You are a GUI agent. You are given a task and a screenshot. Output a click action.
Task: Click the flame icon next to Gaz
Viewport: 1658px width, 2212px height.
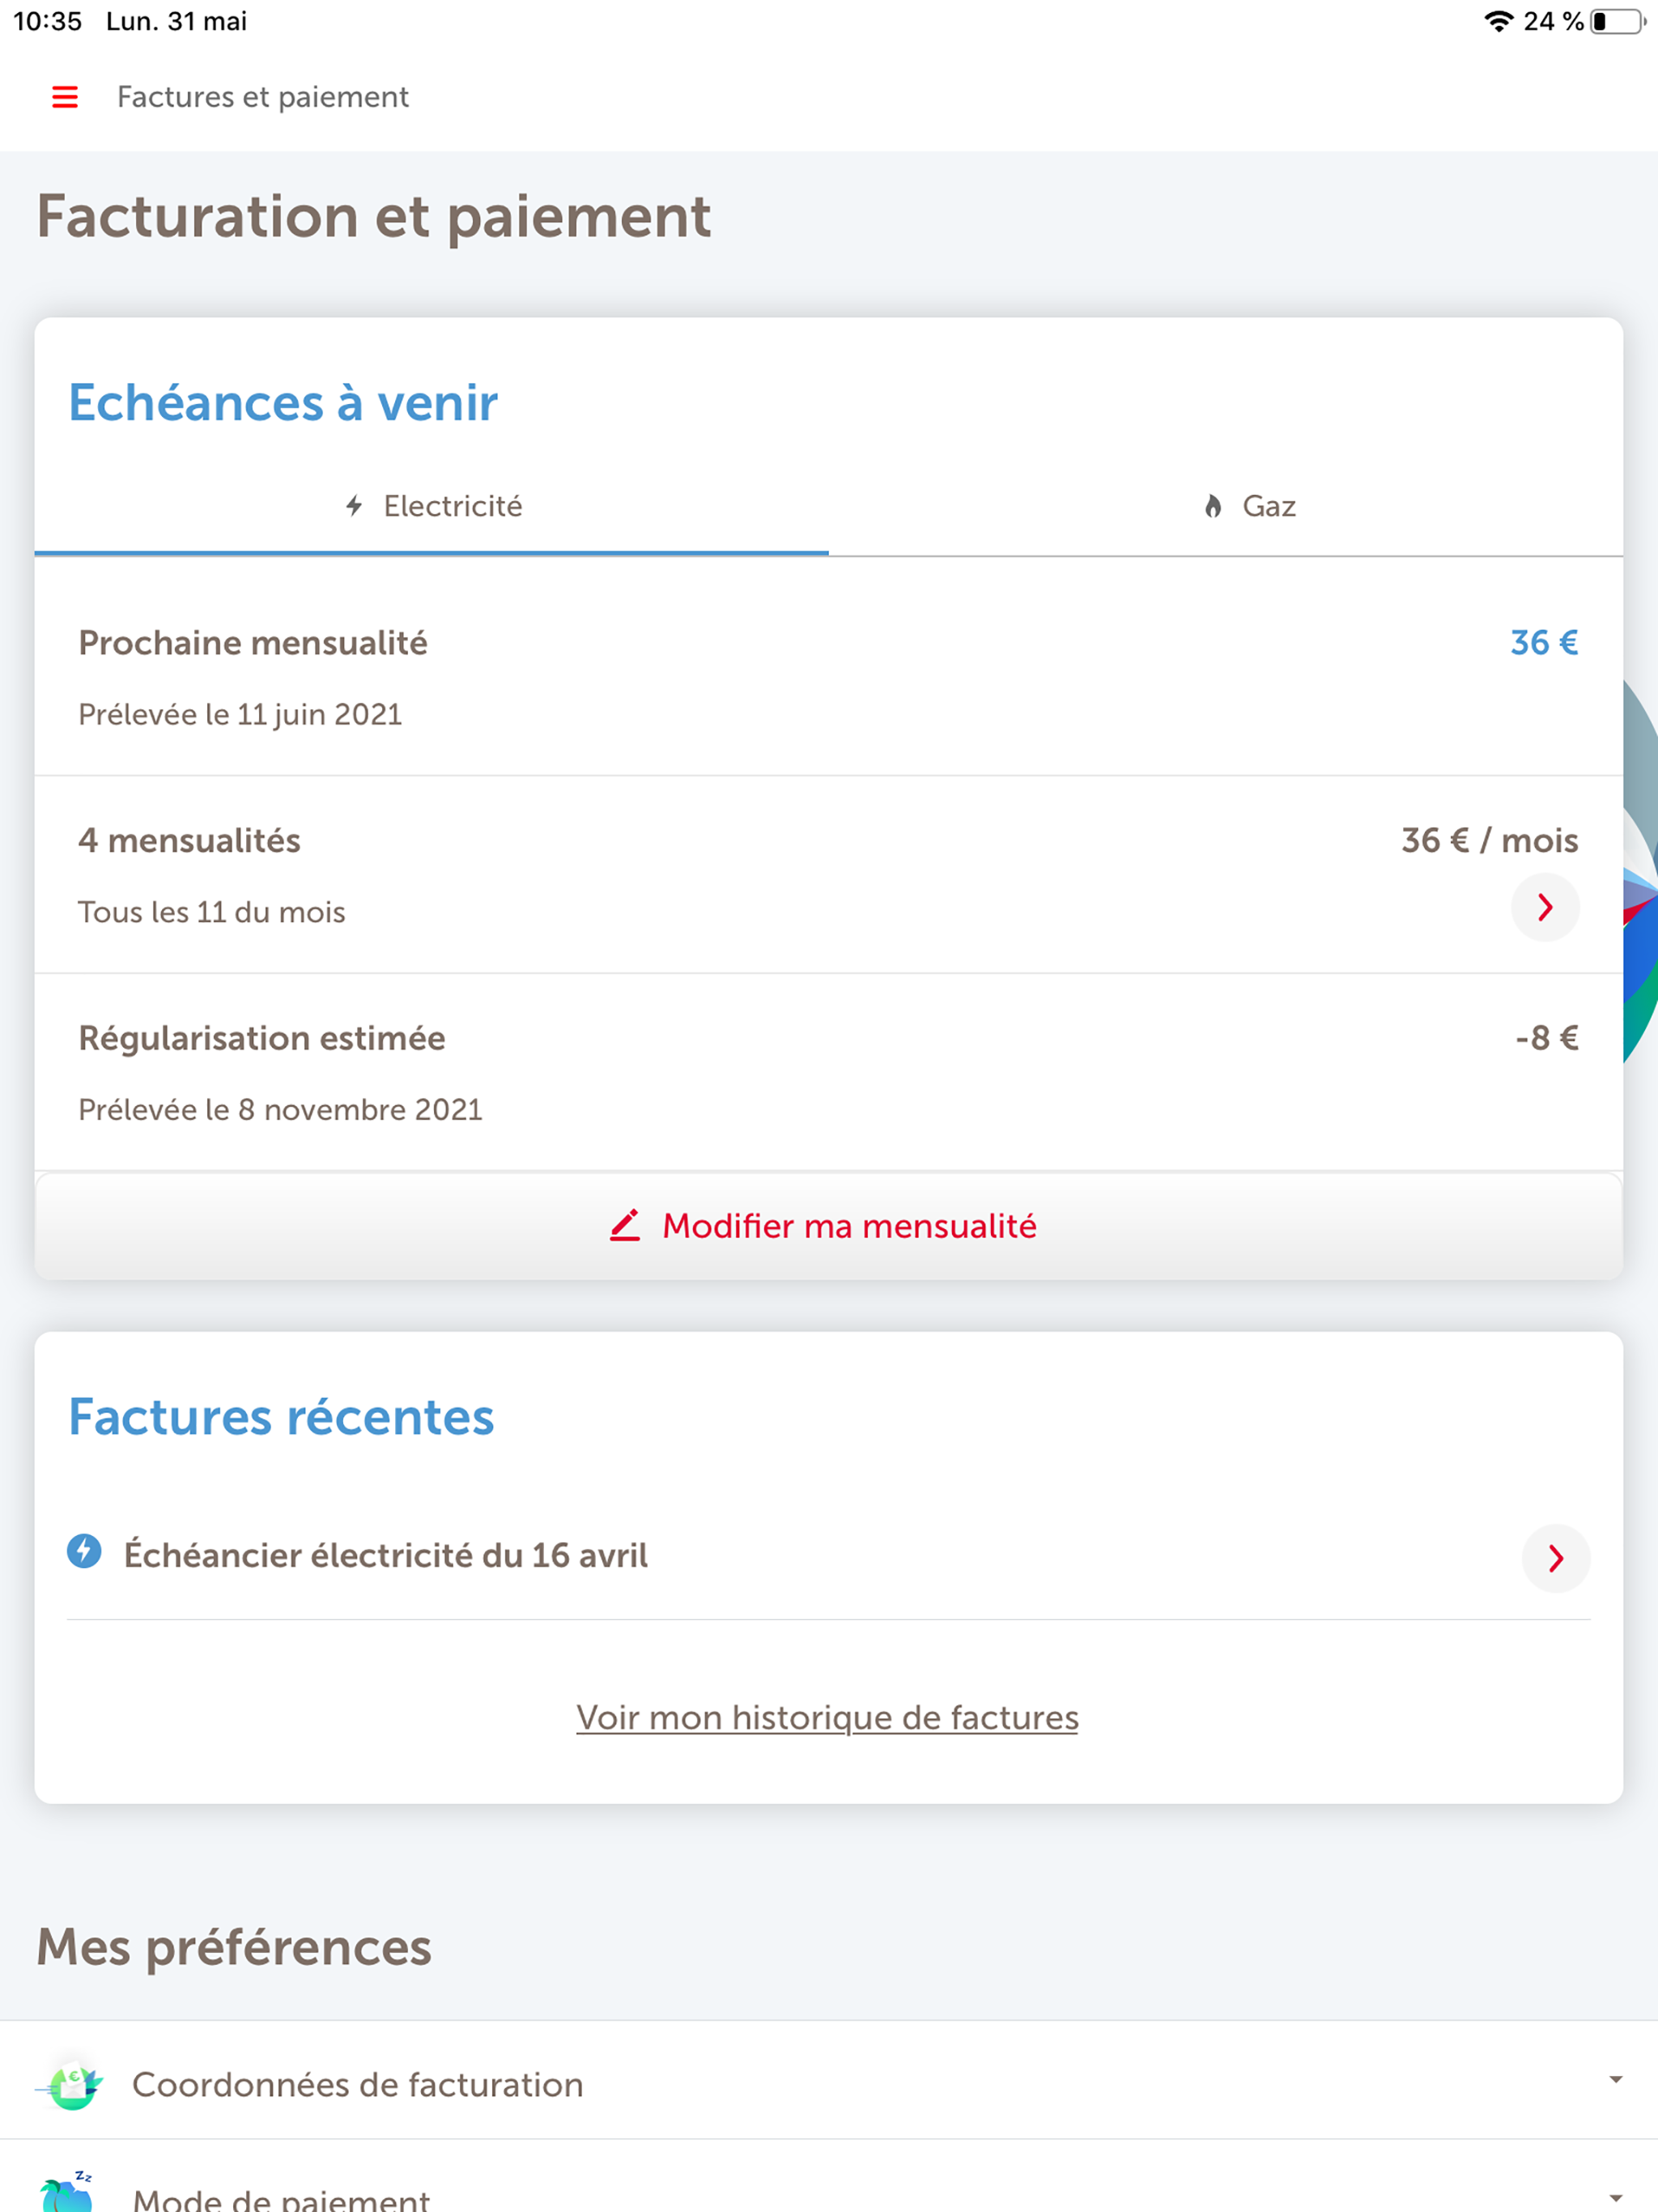point(1213,506)
